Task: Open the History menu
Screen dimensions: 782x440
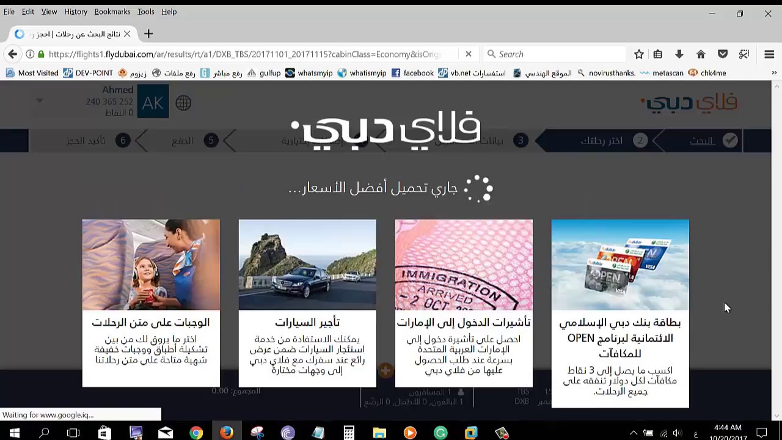Action: point(76,12)
